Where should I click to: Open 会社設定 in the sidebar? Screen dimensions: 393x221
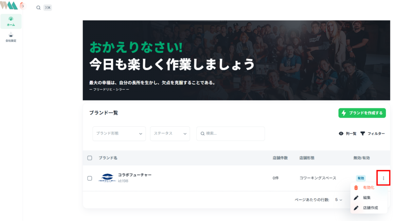11,38
